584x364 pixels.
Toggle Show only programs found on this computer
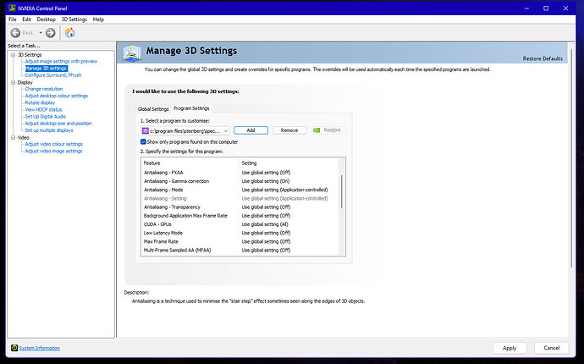(143, 141)
